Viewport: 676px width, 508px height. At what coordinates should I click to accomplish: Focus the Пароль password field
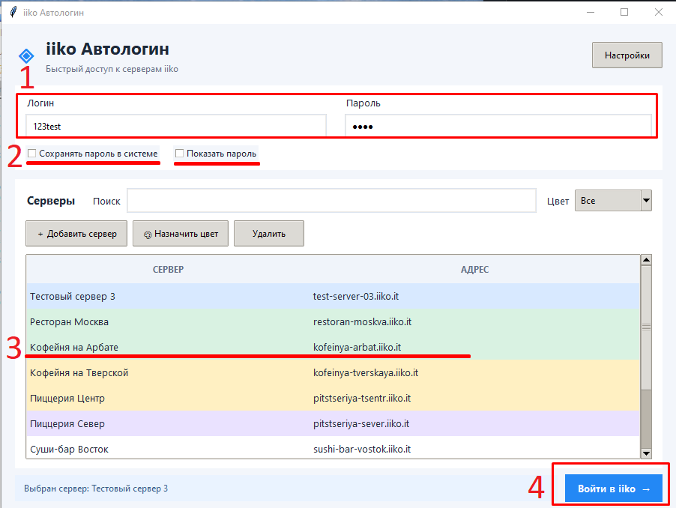(x=498, y=126)
